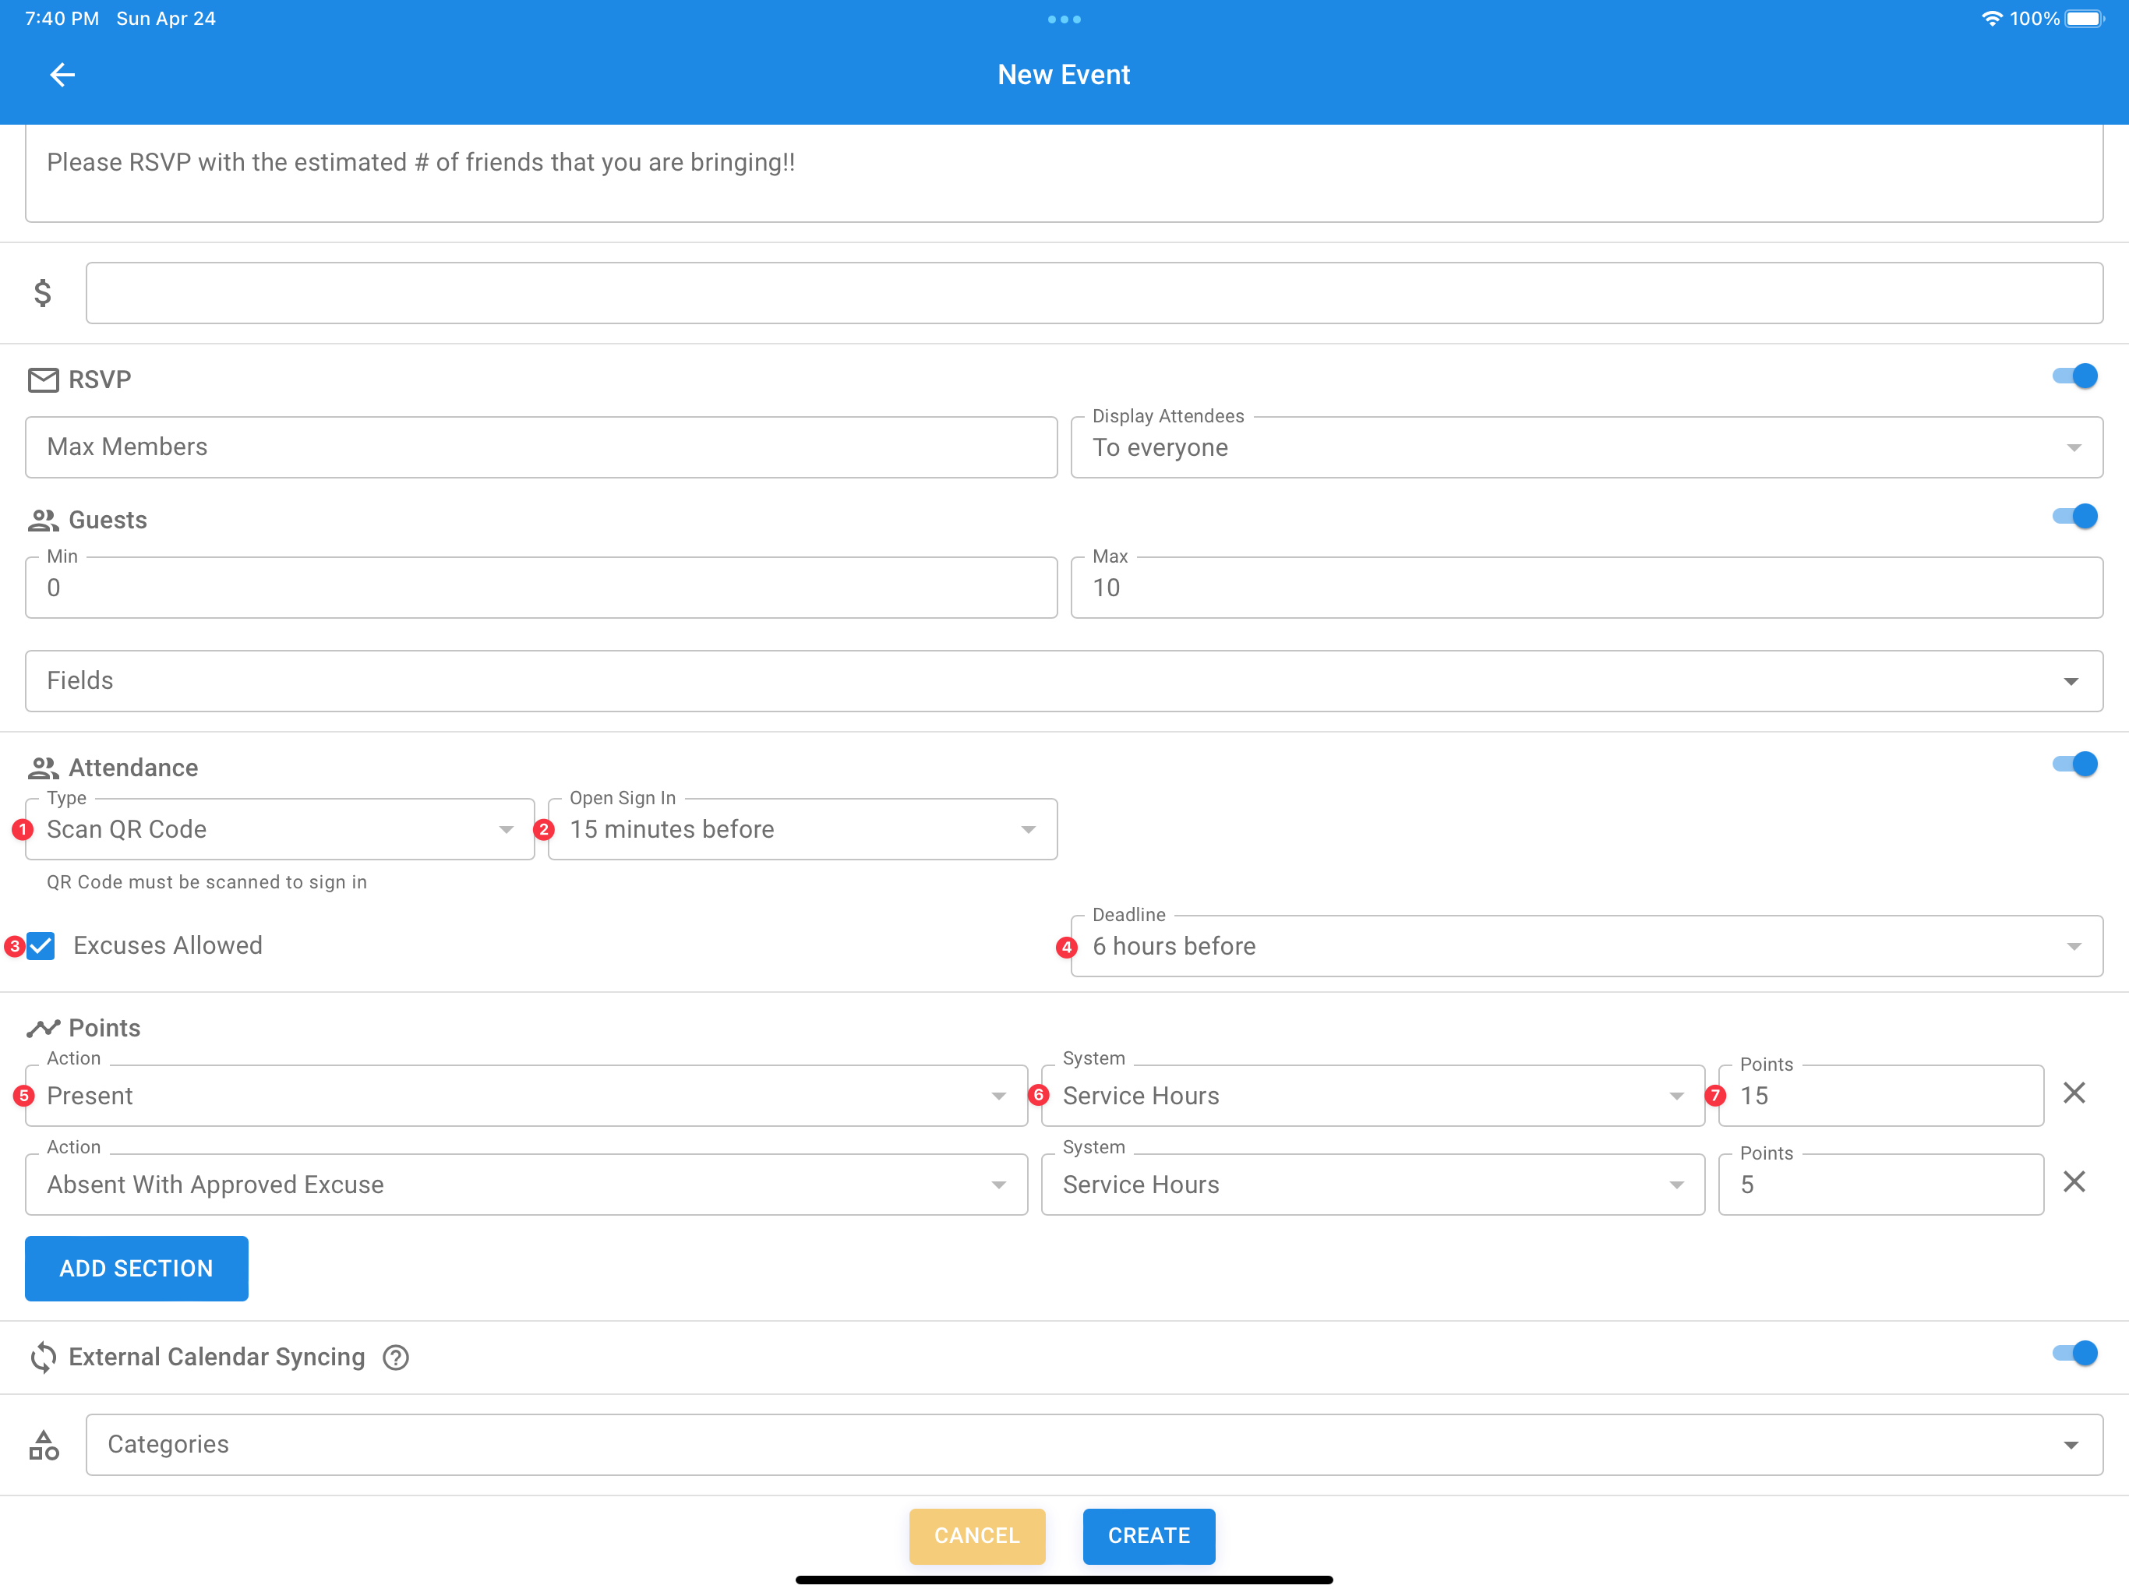
Task: Tap 'QR Code must be scanned' hint text
Action: pyautogui.click(x=207, y=883)
